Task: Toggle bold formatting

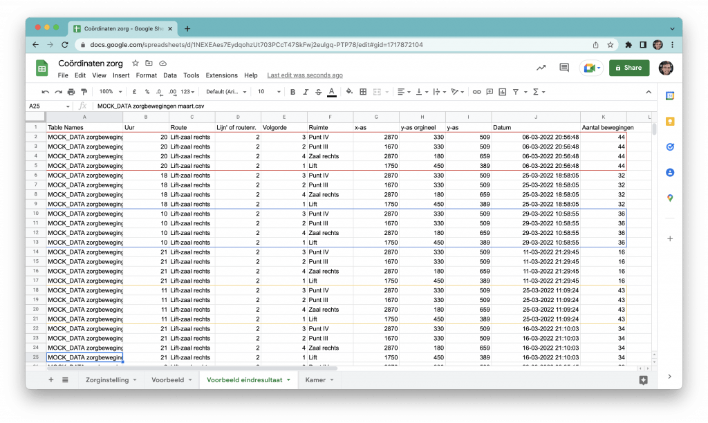Action: (293, 92)
